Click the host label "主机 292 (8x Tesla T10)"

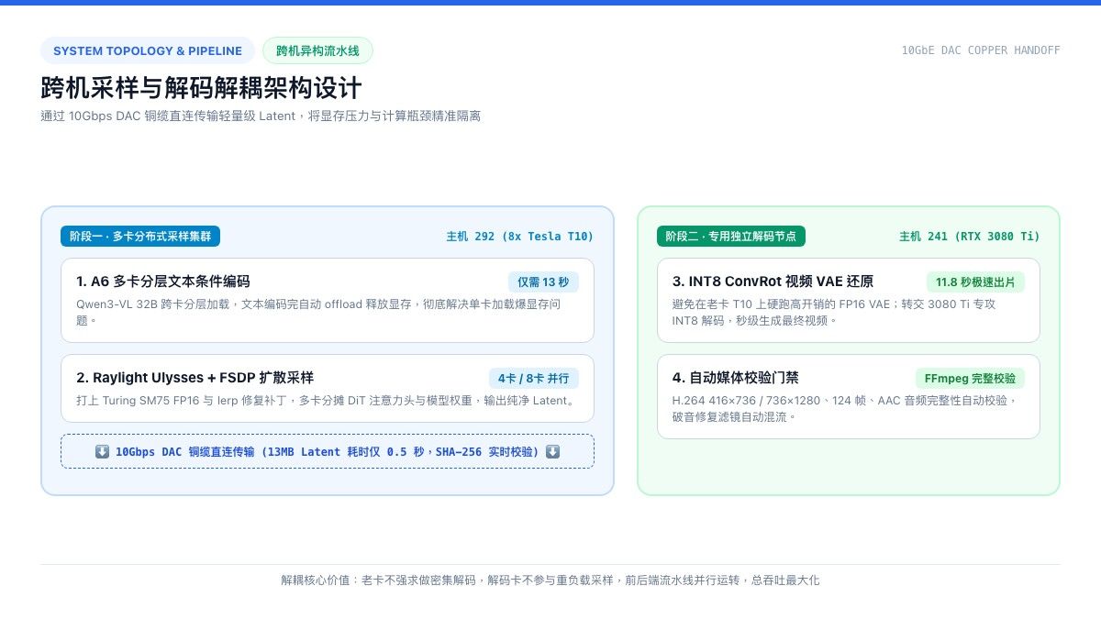pos(520,237)
